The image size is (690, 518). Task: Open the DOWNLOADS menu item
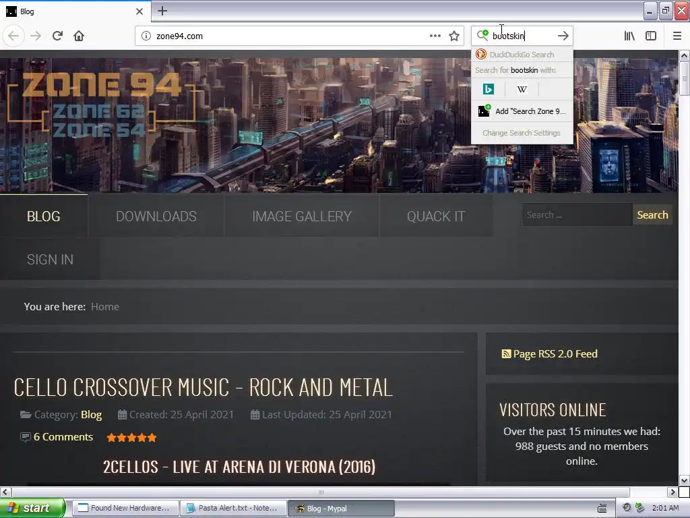(x=156, y=217)
